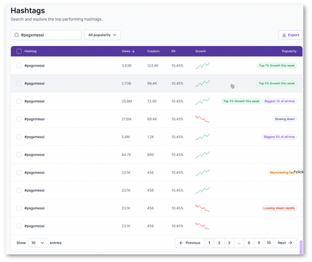This screenshot has width=312, height=262.
Task: Open the Show 10 entries dropdown
Action: tap(37, 243)
